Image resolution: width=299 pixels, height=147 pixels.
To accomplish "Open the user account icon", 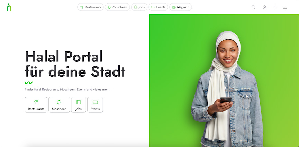I will point(265,7).
